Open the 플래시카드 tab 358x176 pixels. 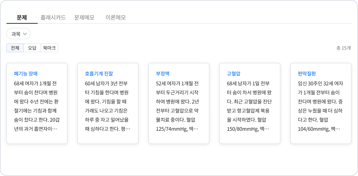[x=53, y=17]
